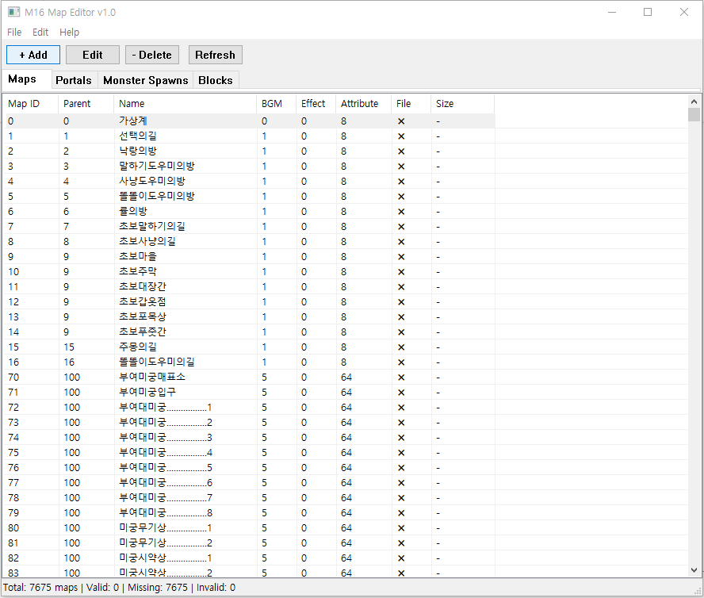Click the X file icon for map 9
The width and height of the screenshot is (704, 598).
[x=401, y=257]
